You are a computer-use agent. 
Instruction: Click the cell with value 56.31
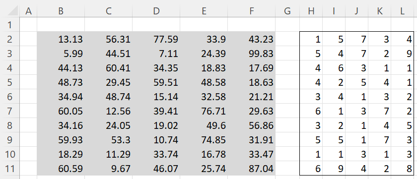pos(109,39)
